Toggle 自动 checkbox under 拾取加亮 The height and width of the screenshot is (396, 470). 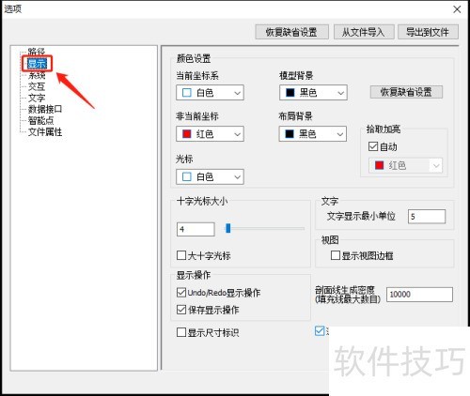(373, 146)
